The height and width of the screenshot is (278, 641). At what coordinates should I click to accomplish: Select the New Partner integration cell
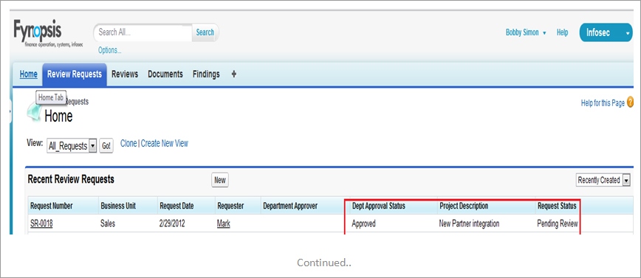469,223
